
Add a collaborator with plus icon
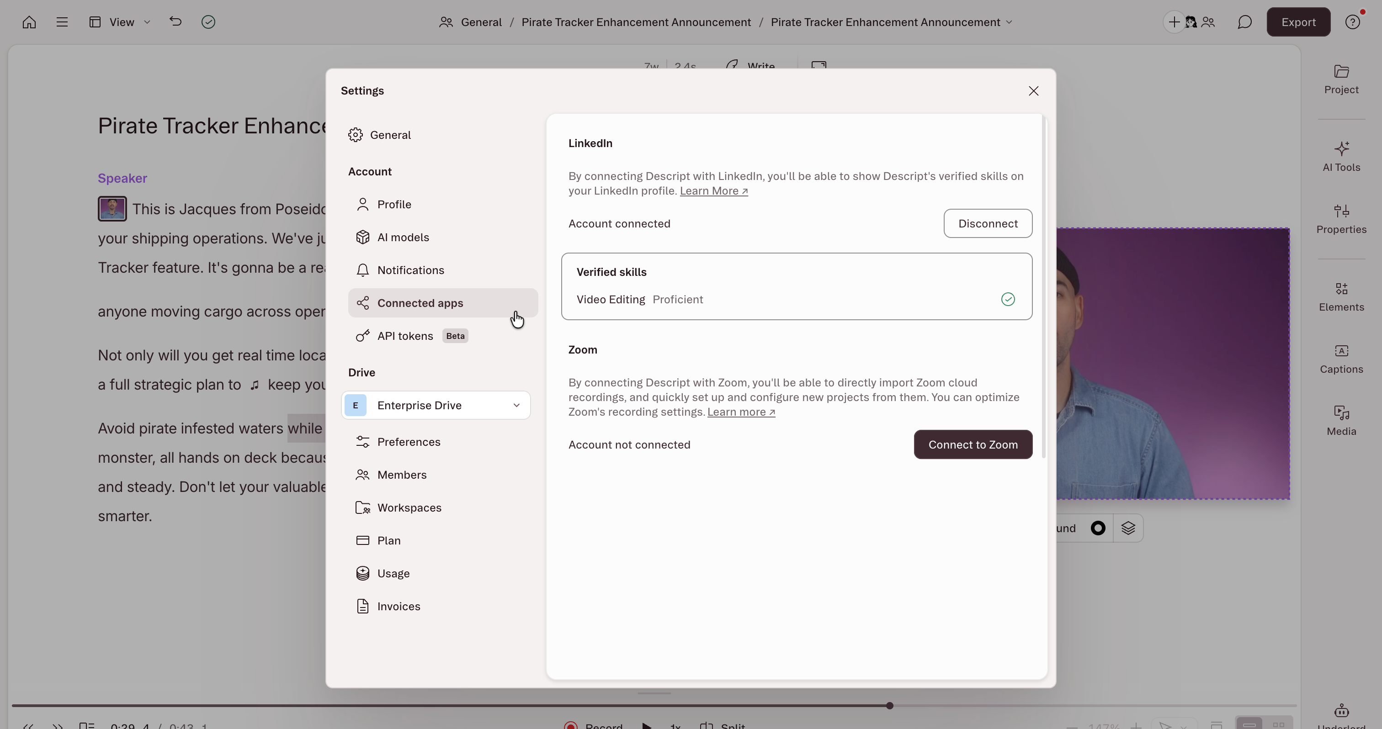(1174, 22)
